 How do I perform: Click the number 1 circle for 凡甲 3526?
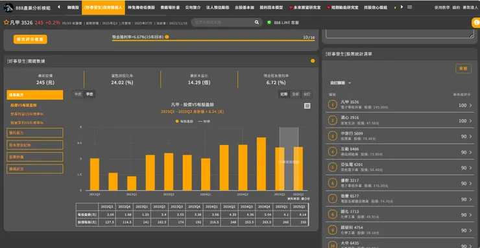pyautogui.click(x=333, y=105)
